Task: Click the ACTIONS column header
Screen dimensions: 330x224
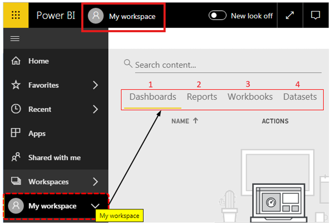Action: point(275,121)
